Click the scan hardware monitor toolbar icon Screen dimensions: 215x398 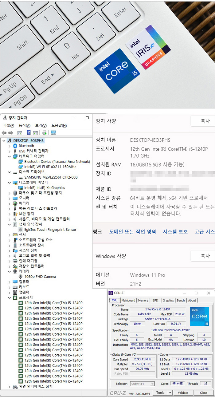(x=53, y=133)
